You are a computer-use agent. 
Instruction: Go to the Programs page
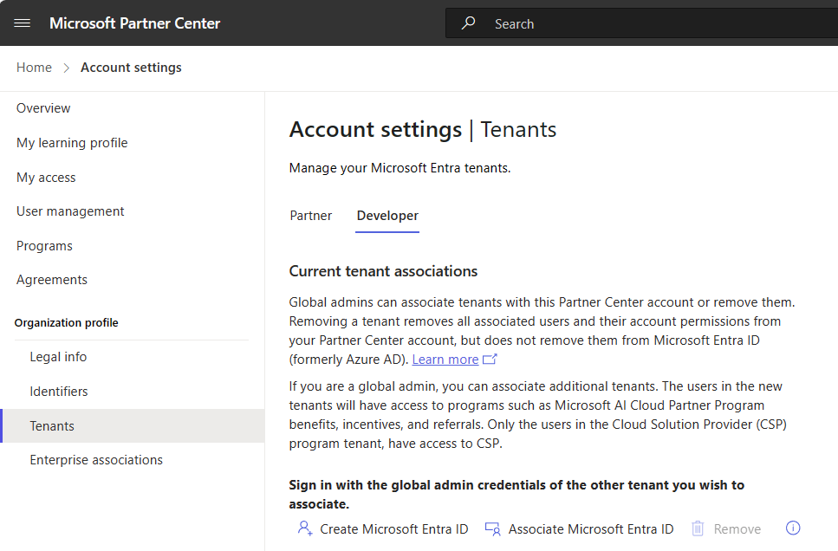point(44,245)
